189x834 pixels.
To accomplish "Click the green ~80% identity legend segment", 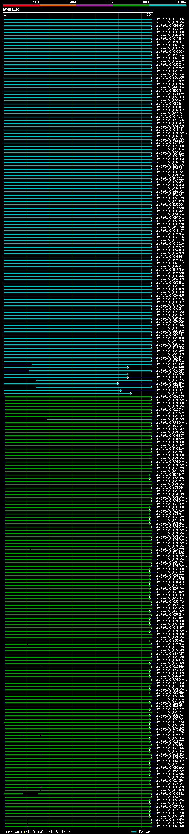I will tap(131, 5).
